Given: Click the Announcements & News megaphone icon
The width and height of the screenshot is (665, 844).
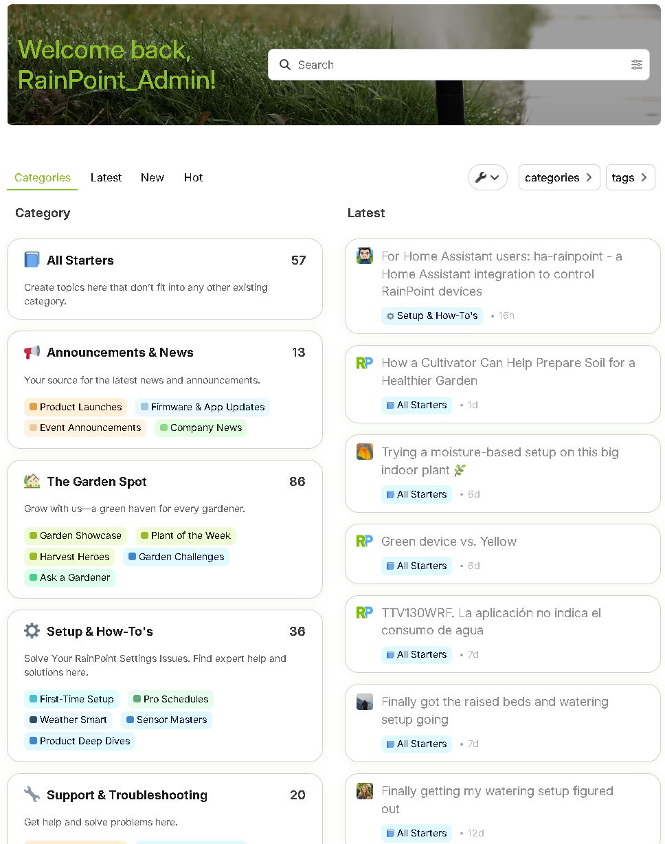Looking at the screenshot, I should [x=32, y=352].
